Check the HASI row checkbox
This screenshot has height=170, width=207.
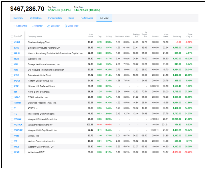12,53
